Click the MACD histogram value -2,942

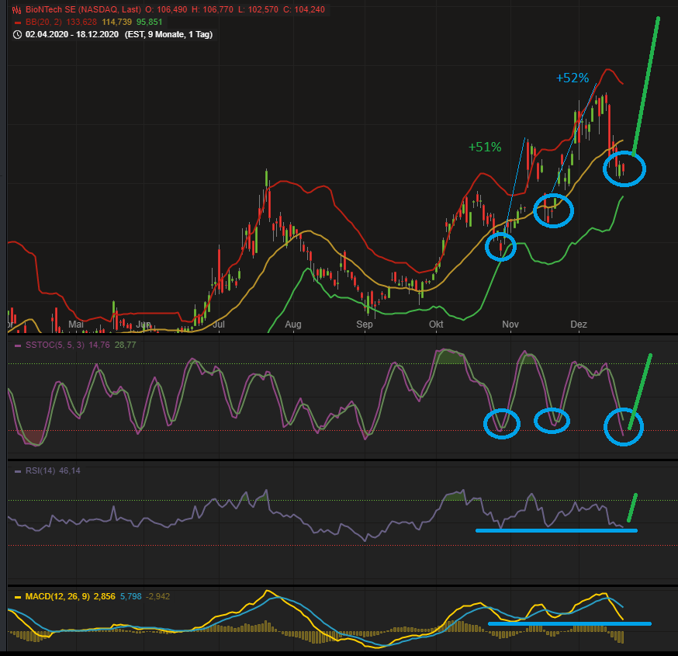[157, 596]
